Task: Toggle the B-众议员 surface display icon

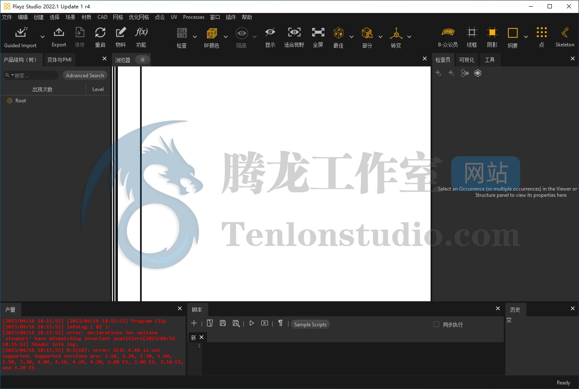Action: 448,32
